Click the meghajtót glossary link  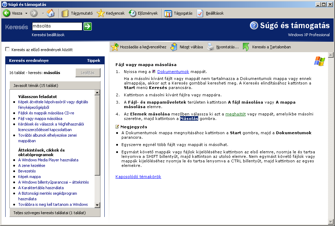[x=236, y=114]
